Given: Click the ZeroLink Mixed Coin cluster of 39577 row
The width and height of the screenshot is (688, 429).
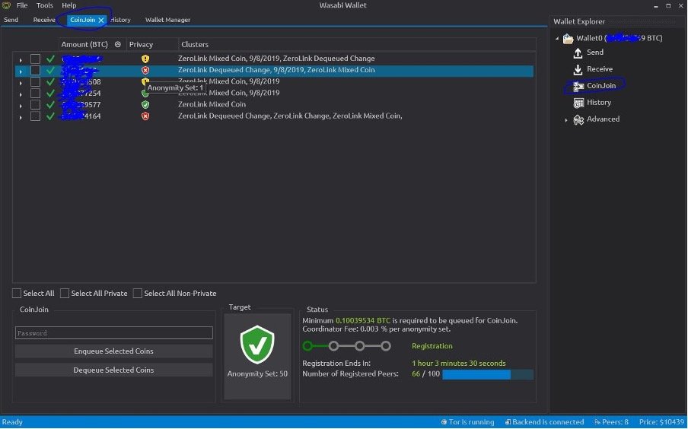Looking at the screenshot, I should point(212,104).
